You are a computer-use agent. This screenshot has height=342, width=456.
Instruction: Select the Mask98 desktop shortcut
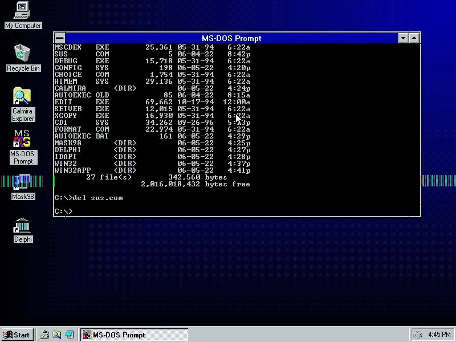[23, 187]
